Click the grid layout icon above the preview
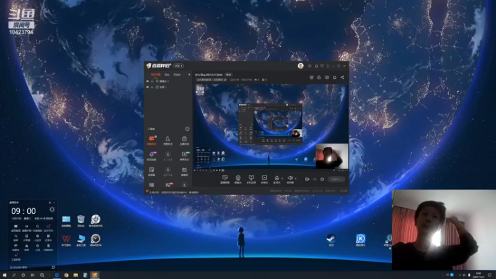Image resolution: width=496 pixels, height=279 pixels. (327, 77)
